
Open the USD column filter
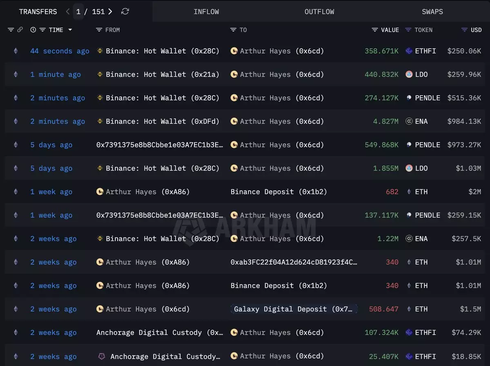click(464, 30)
